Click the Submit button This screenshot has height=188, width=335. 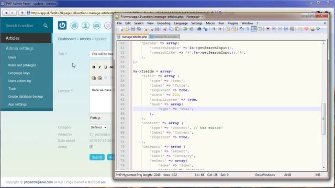(97, 157)
